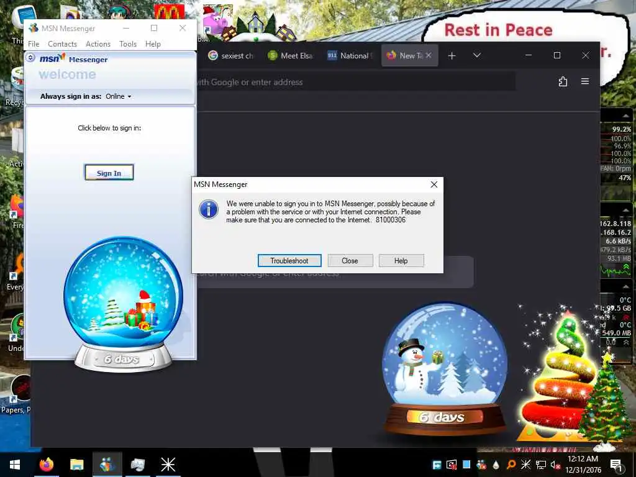Viewport: 636px width, 477px height.
Task: Collapse the drives section arrow in the sidebar gadget
Action: pyautogui.click(x=626, y=286)
